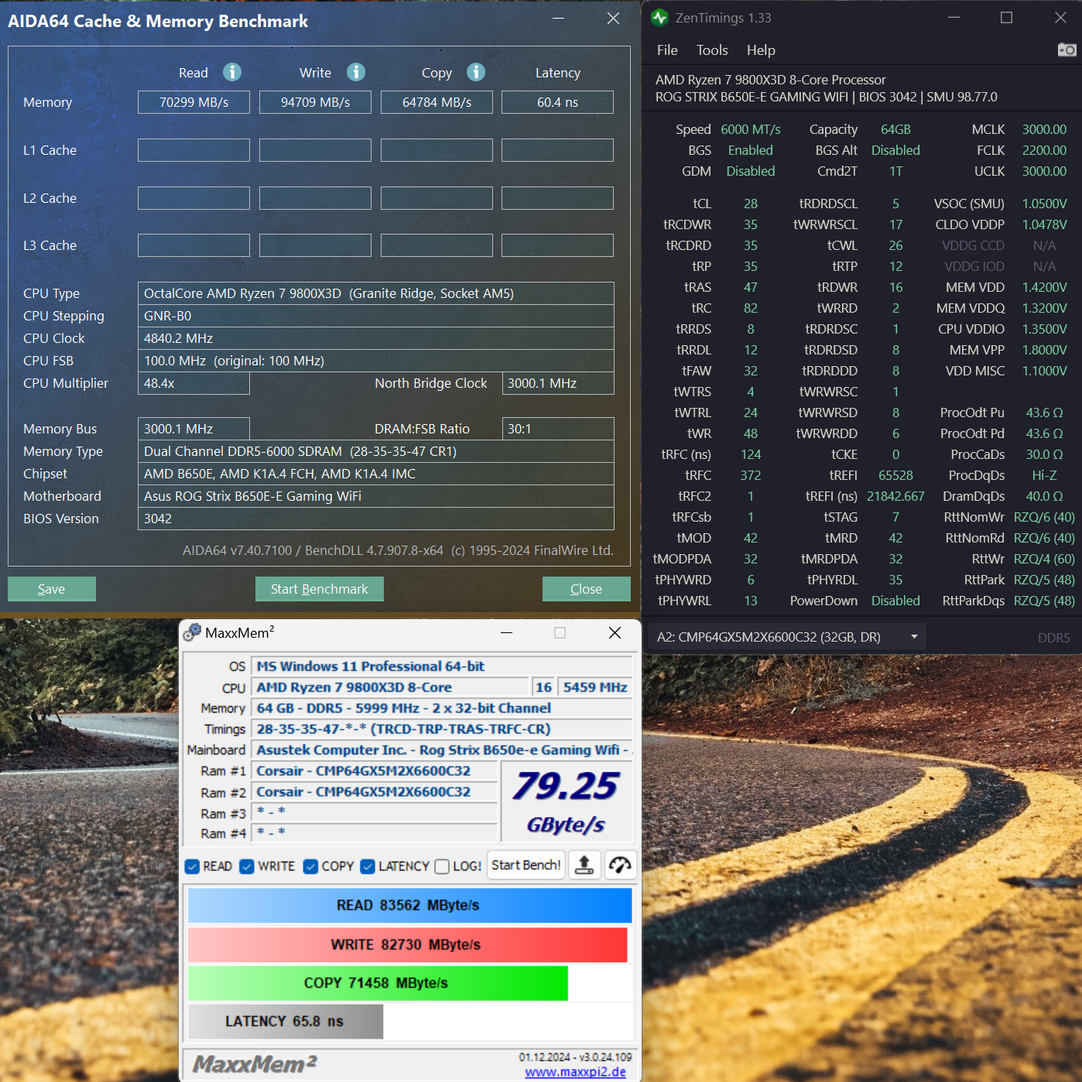Viewport: 1082px width, 1082px height.
Task: Minimize the ZenTimings window
Action: click(954, 17)
